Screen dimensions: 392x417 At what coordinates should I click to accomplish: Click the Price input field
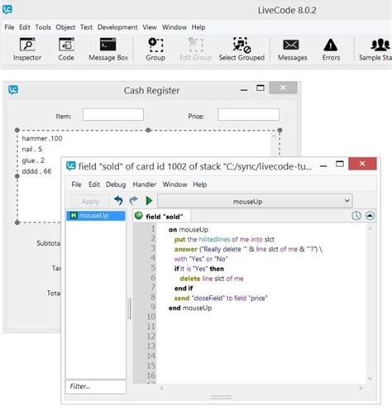click(x=248, y=115)
